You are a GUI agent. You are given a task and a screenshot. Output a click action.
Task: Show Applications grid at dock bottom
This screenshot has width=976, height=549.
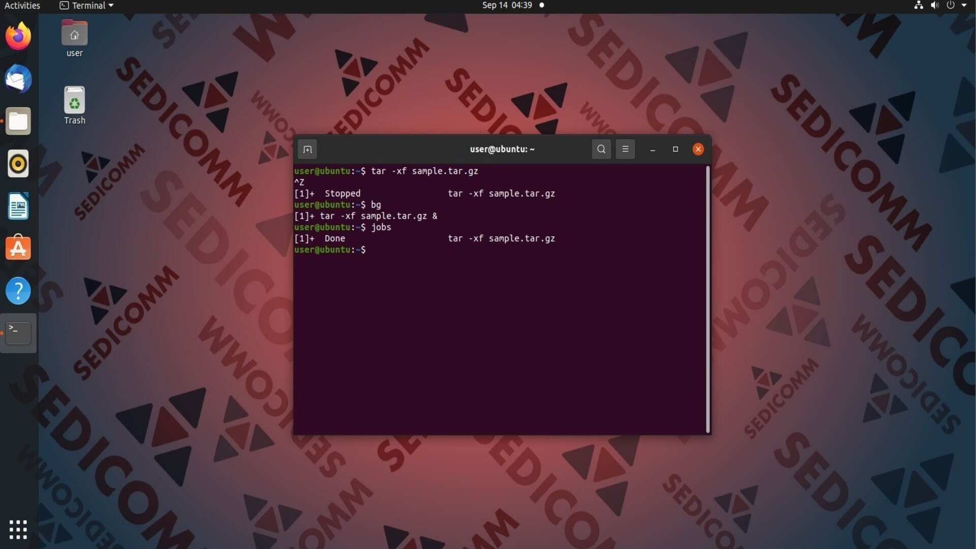coord(18,530)
